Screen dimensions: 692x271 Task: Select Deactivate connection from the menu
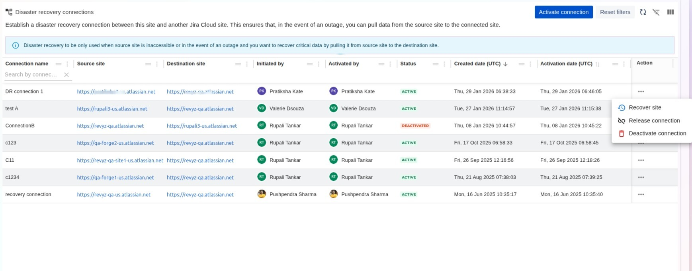pyautogui.click(x=657, y=134)
